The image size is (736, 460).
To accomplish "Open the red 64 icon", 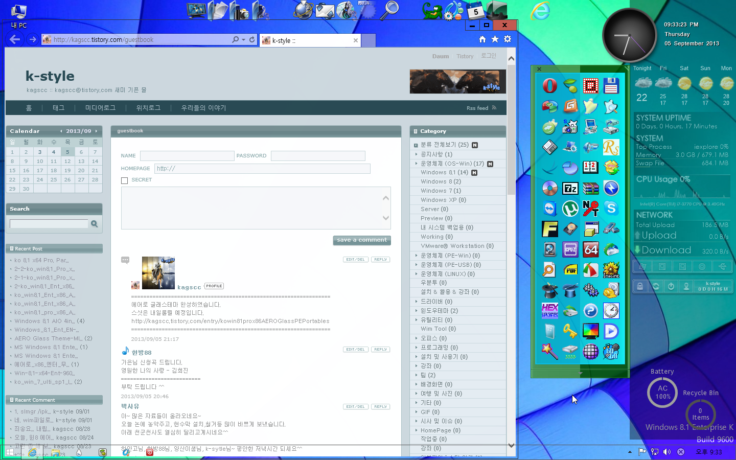I will 590,249.
